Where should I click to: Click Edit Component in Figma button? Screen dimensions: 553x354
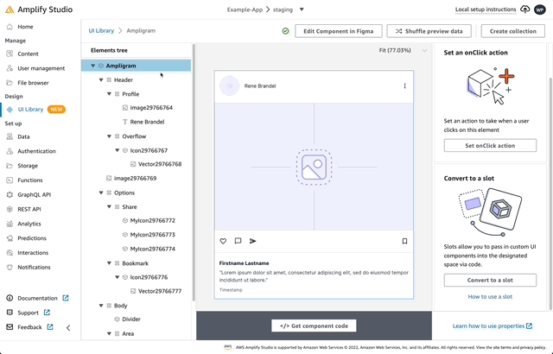coord(338,31)
